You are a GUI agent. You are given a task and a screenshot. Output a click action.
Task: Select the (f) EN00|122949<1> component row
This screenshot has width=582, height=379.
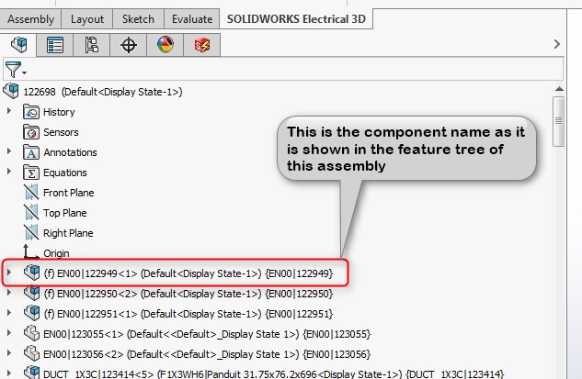188,273
